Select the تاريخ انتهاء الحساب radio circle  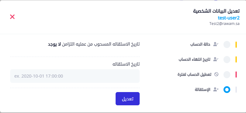(227, 59)
